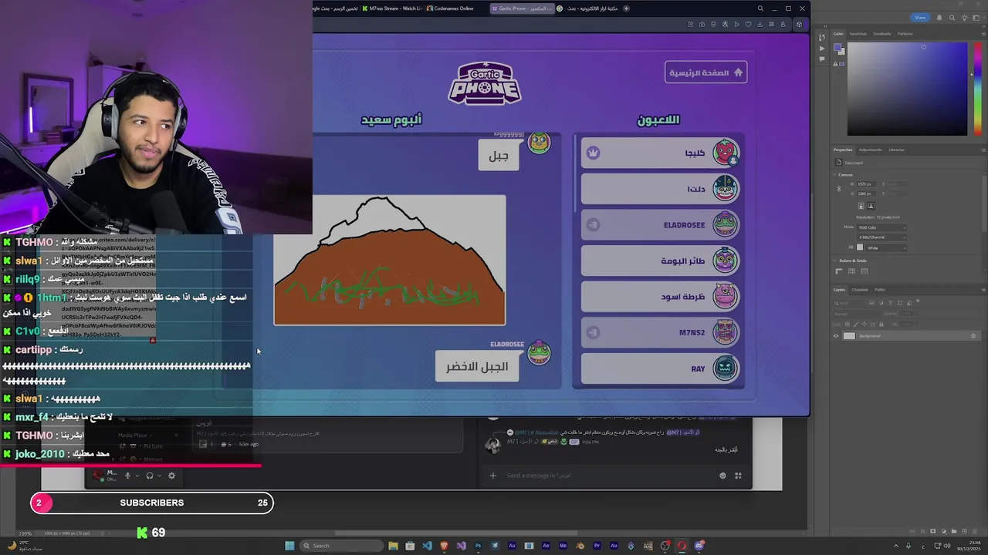Click the foreground color swatch in Color panel

click(839, 46)
